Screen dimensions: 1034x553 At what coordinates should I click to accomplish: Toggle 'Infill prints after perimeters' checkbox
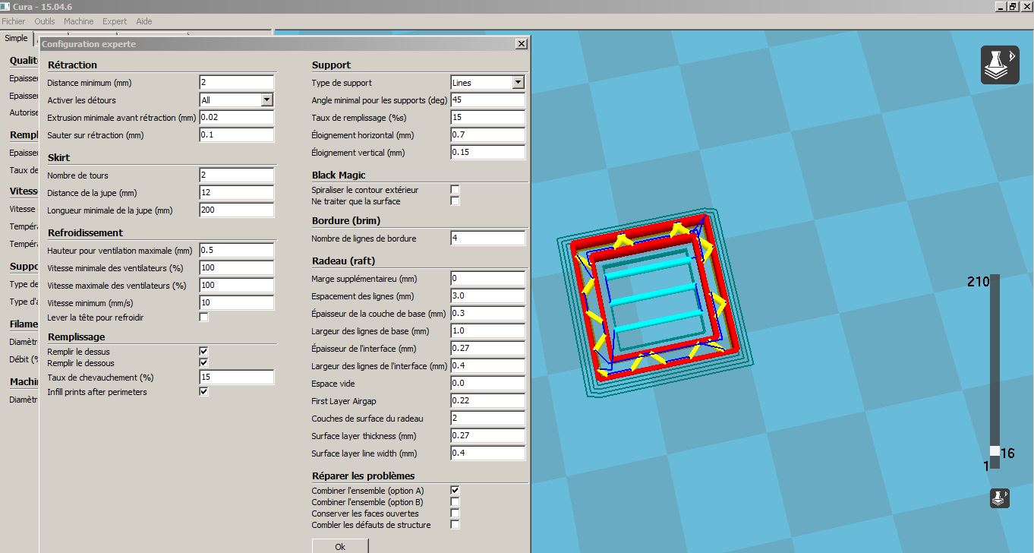[203, 392]
